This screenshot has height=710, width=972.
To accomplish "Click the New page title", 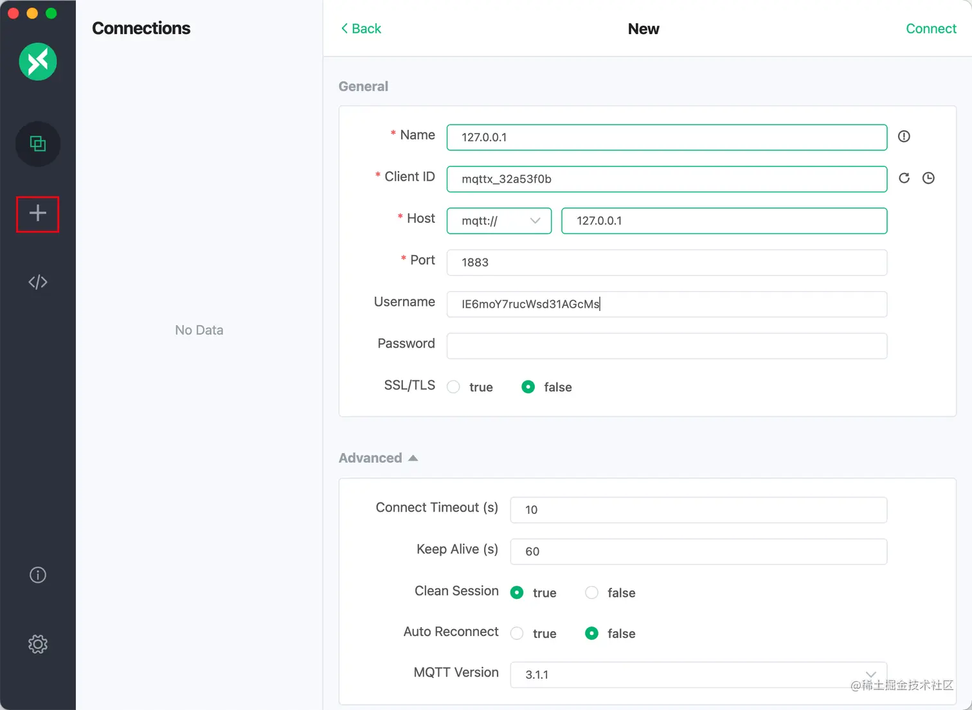I will tap(643, 29).
